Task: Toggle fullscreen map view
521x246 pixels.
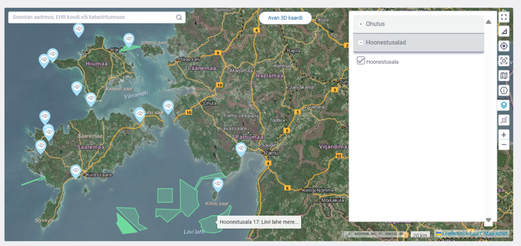Action: (x=504, y=16)
